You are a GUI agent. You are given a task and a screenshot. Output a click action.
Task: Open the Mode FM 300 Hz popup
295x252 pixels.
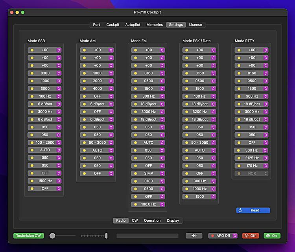click(148, 96)
